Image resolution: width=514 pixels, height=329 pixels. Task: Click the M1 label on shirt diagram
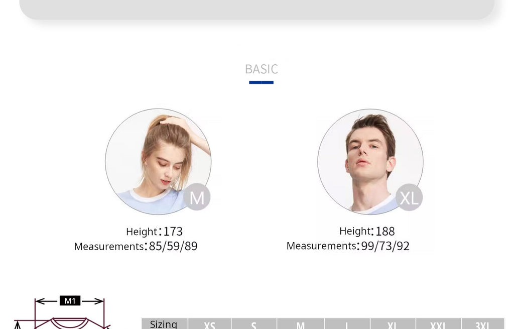pyautogui.click(x=70, y=301)
